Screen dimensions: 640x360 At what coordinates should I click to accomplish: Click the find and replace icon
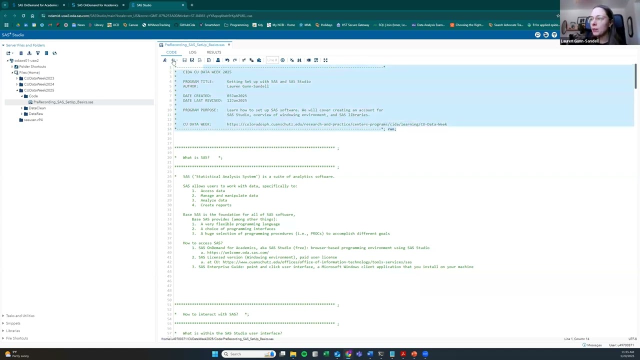pyautogui.click(x=299, y=60)
